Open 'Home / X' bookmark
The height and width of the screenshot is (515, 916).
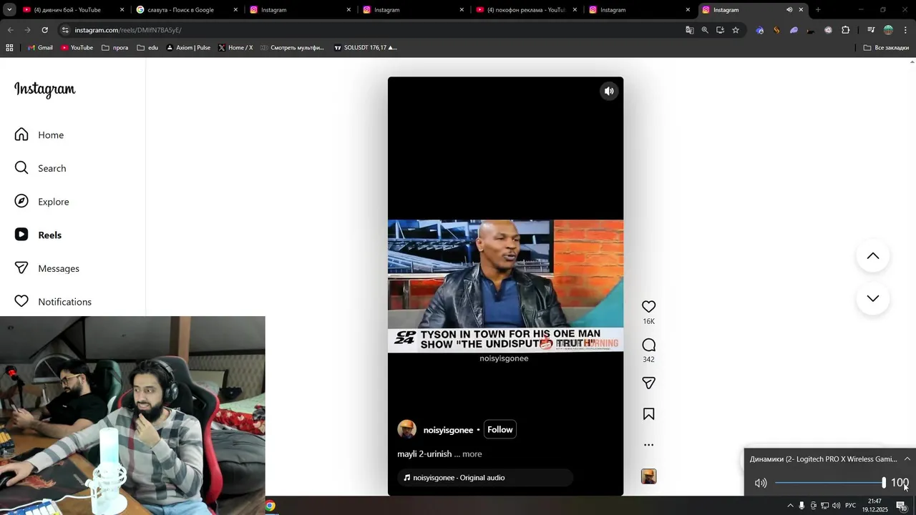pos(235,48)
